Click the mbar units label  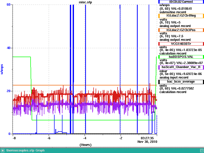click(x=163, y=71)
